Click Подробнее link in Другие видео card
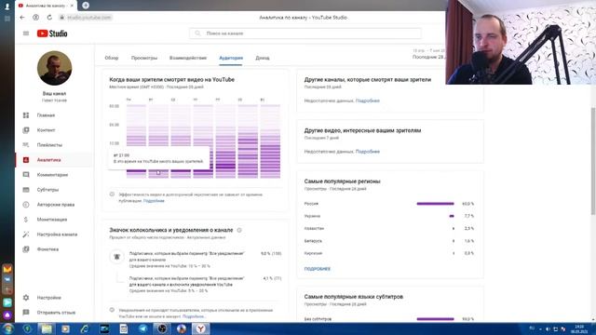This screenshot has height=335, width=596. [x=368, y=152]
